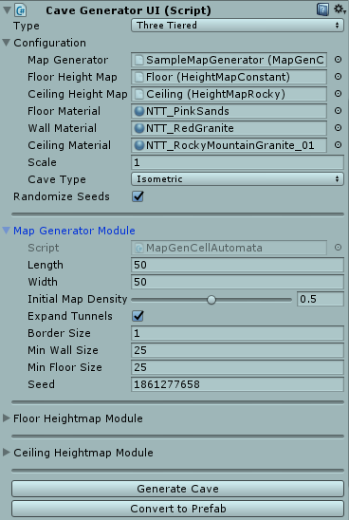
Task: Click the Expand Tunnels label
Action: pyautogui.click(x=70, y=316)
